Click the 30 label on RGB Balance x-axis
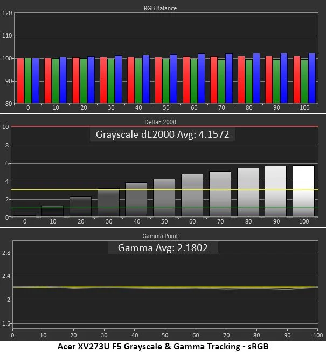This screenshot has height=352, width=326. 111,107
